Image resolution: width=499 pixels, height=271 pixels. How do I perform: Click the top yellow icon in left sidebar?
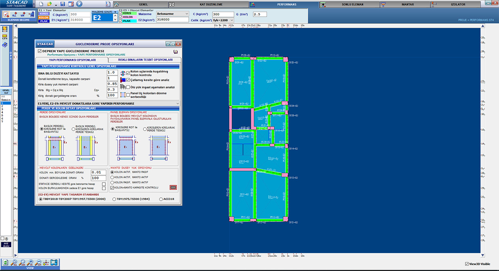pyautogui.click(x=5, y=29)
